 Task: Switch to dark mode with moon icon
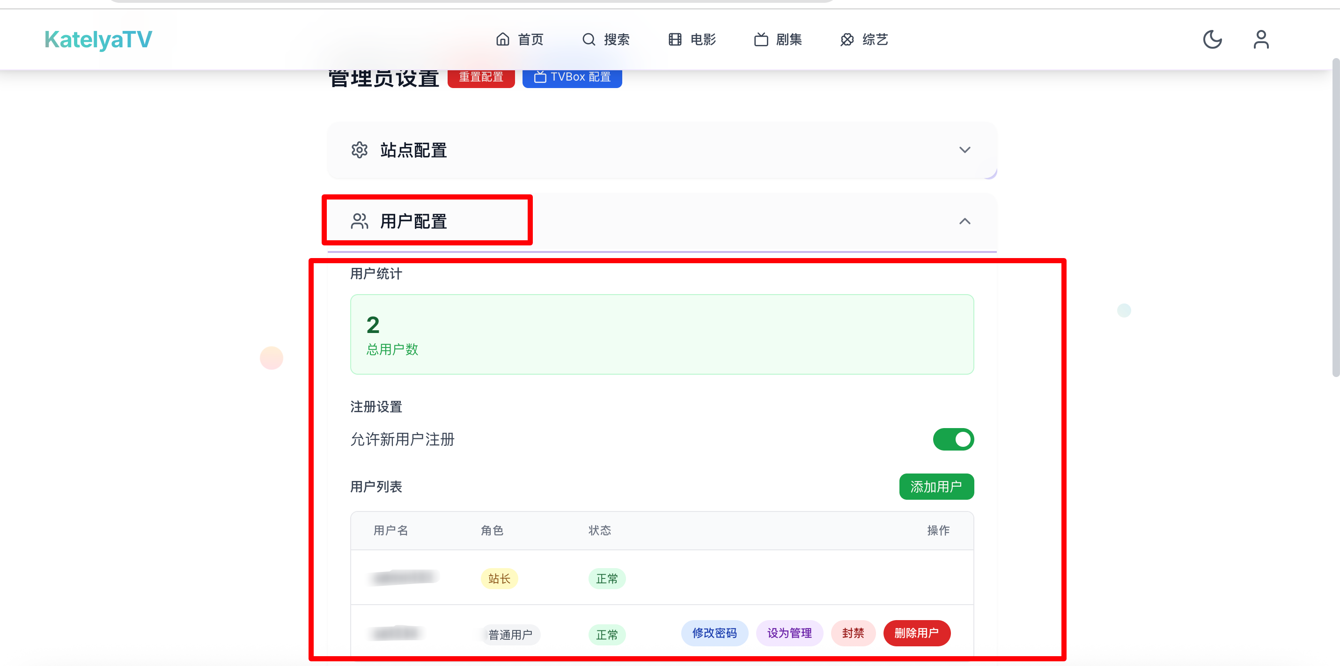coord(1212,39)
